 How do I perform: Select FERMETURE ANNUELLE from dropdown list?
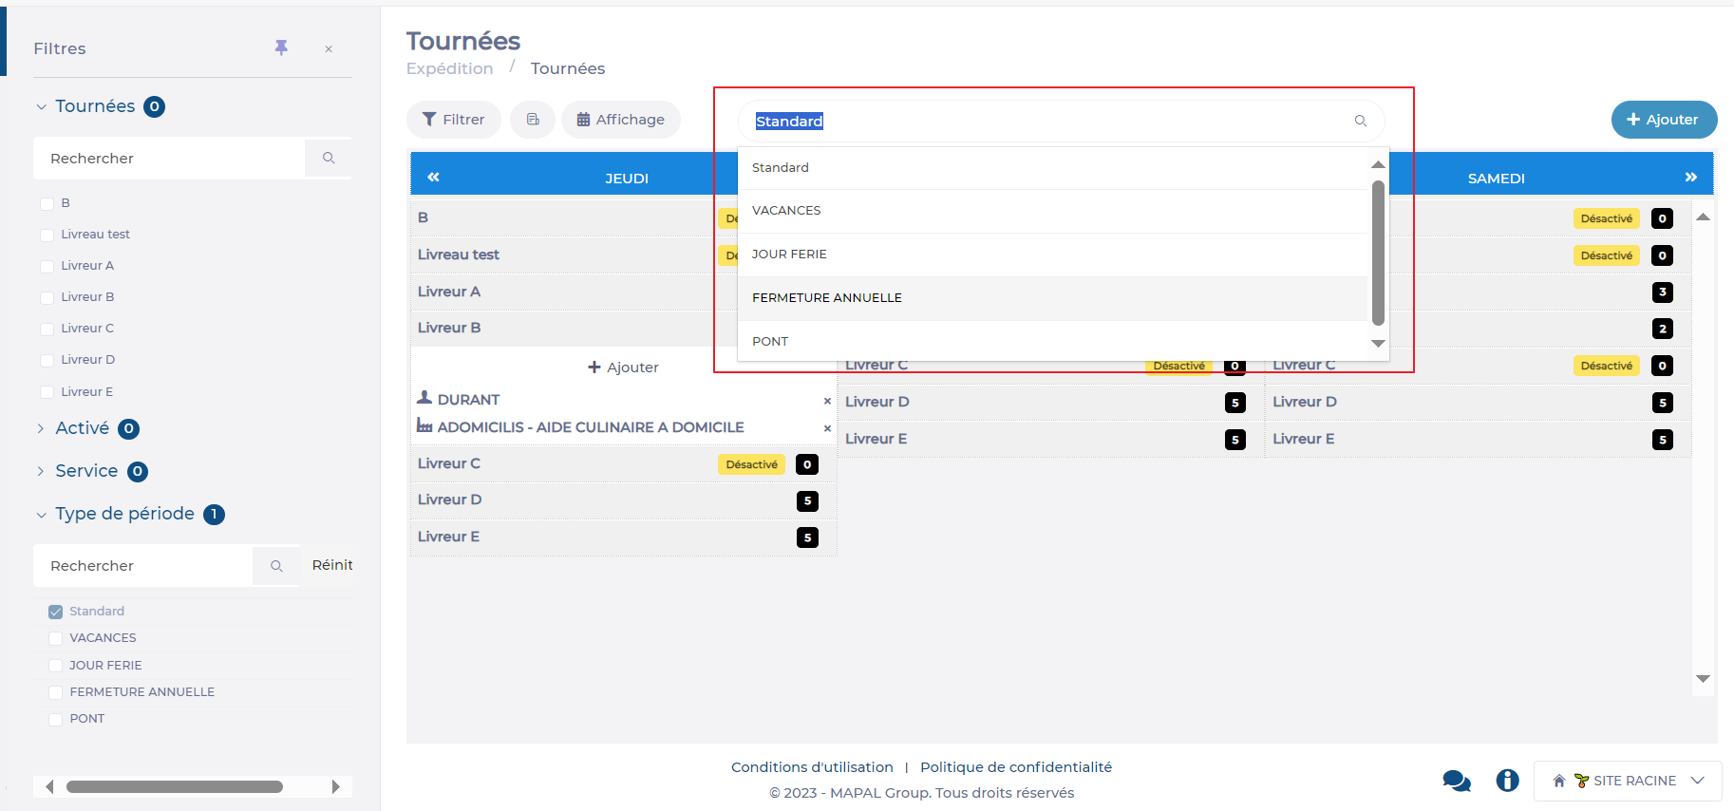(x=827, y=298)
